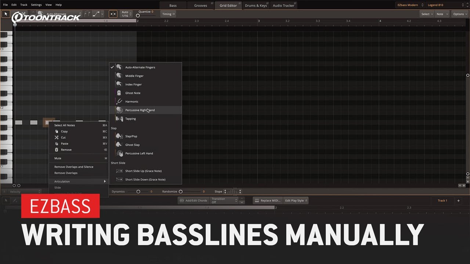Click the add track plus icon

[x=458, y=201]
